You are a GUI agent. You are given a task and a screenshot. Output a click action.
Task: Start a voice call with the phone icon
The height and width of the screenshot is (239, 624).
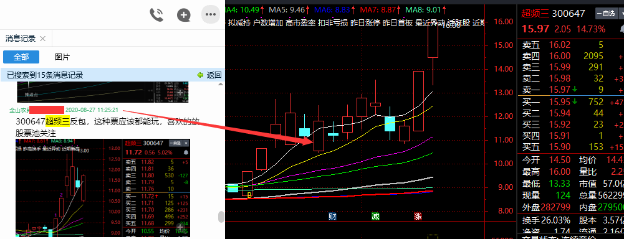(x=156, y=15)
